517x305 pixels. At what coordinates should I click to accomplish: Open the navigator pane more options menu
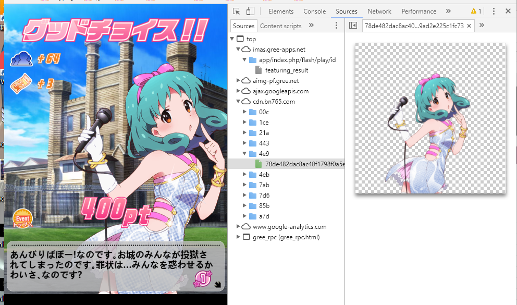[336, 26]
